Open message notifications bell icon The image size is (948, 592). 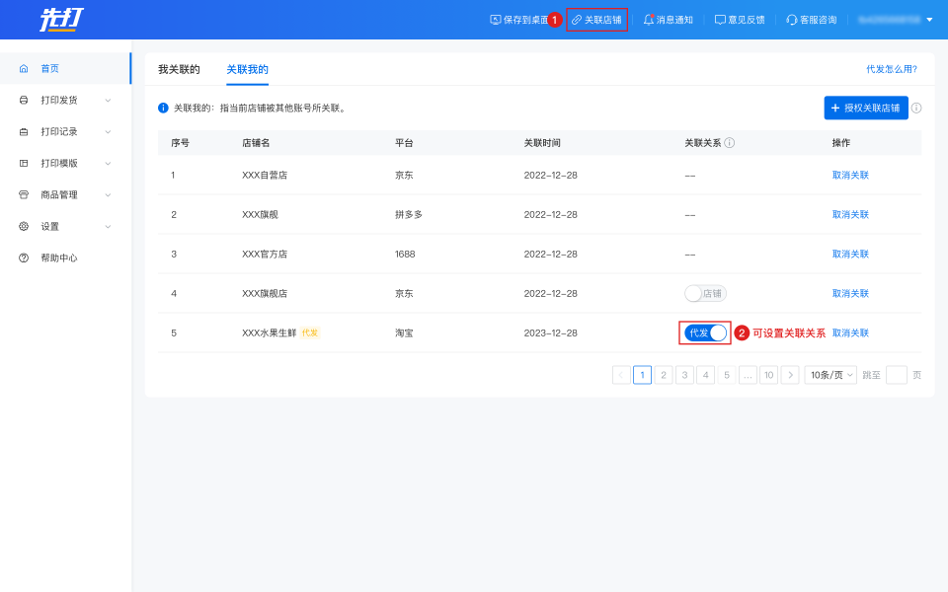(649, 20)
